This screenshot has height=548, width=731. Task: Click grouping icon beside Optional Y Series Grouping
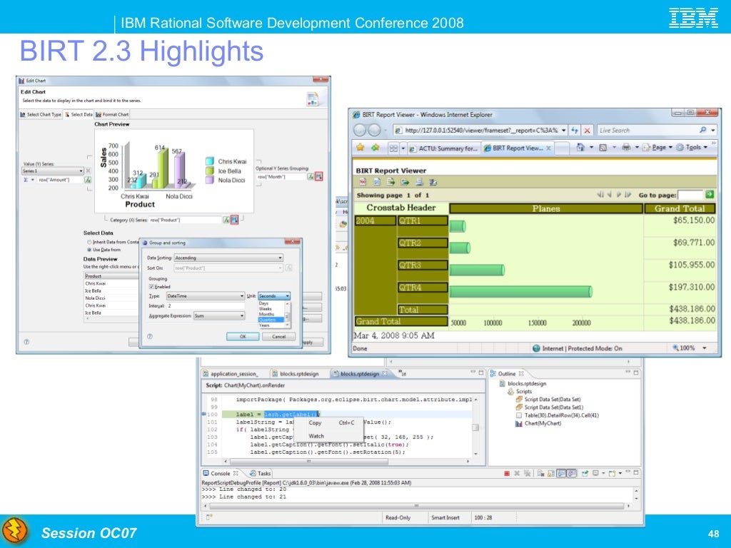point(319,177)
